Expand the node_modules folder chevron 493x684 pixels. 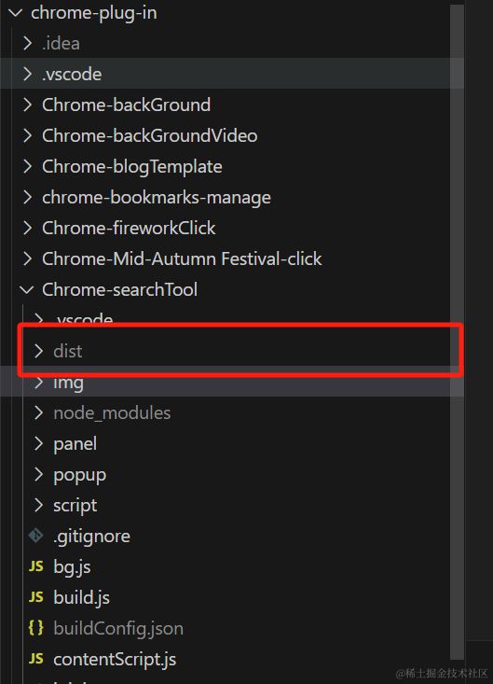pyautogui.click(x=38, y=412)
